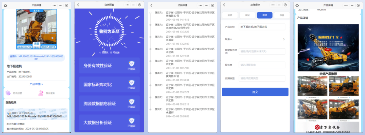The width and height of the screenshot is (365, 135).
Task: Open the 产品详情 > link
Action: 36,84
